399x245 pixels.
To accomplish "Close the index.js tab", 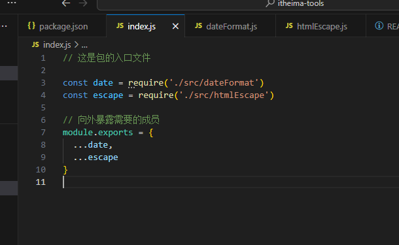I will 175,26.
